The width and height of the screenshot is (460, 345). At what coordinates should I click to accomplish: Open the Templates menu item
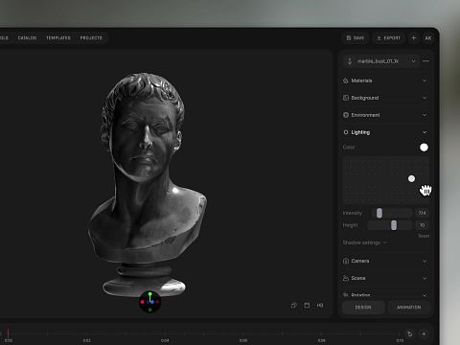coord(58,38)
